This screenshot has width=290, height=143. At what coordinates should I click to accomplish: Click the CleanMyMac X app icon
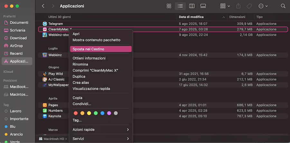(45, 29)
